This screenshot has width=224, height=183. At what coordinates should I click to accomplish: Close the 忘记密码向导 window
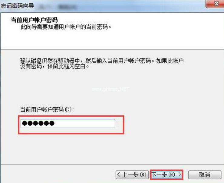pyautogui.click(x=216, y=4)
